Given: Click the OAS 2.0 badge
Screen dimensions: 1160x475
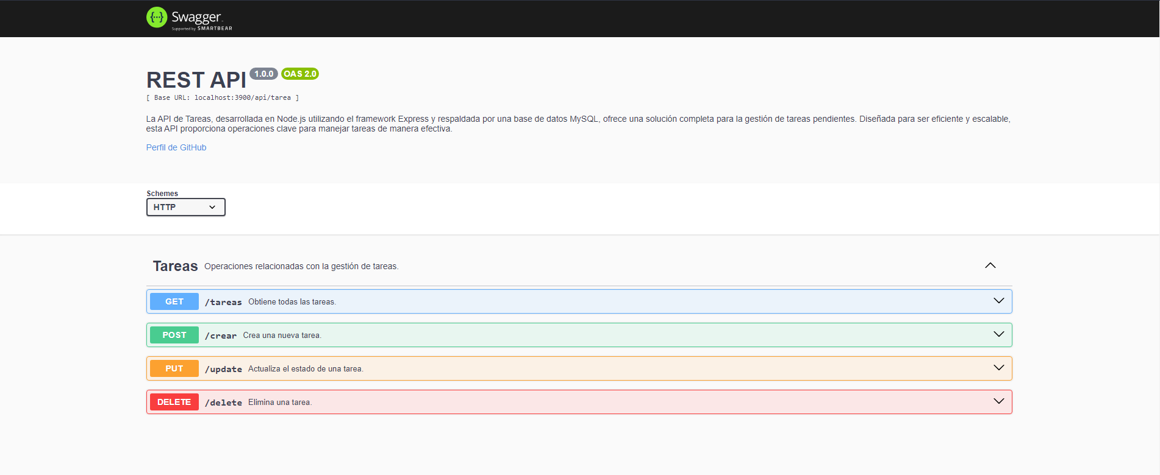Looking at the screenshot, I should pyautogui.click(x=300, y=74).
